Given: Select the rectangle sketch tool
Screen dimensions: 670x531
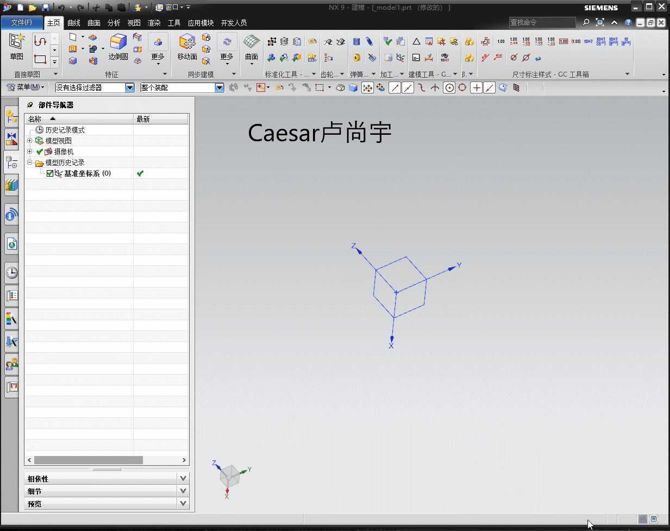Looking at the screenshot, I should point(40,59).
